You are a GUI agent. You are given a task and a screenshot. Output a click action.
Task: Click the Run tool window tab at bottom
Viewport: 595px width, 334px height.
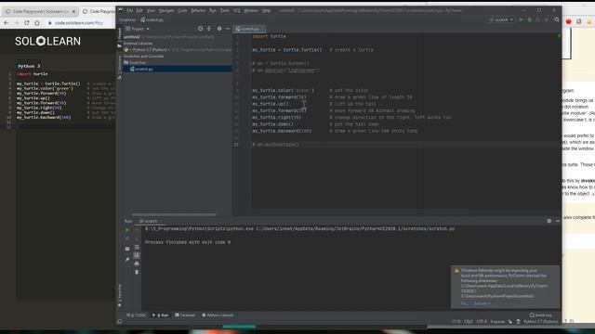pyautogui.click(x=161, y=315)
